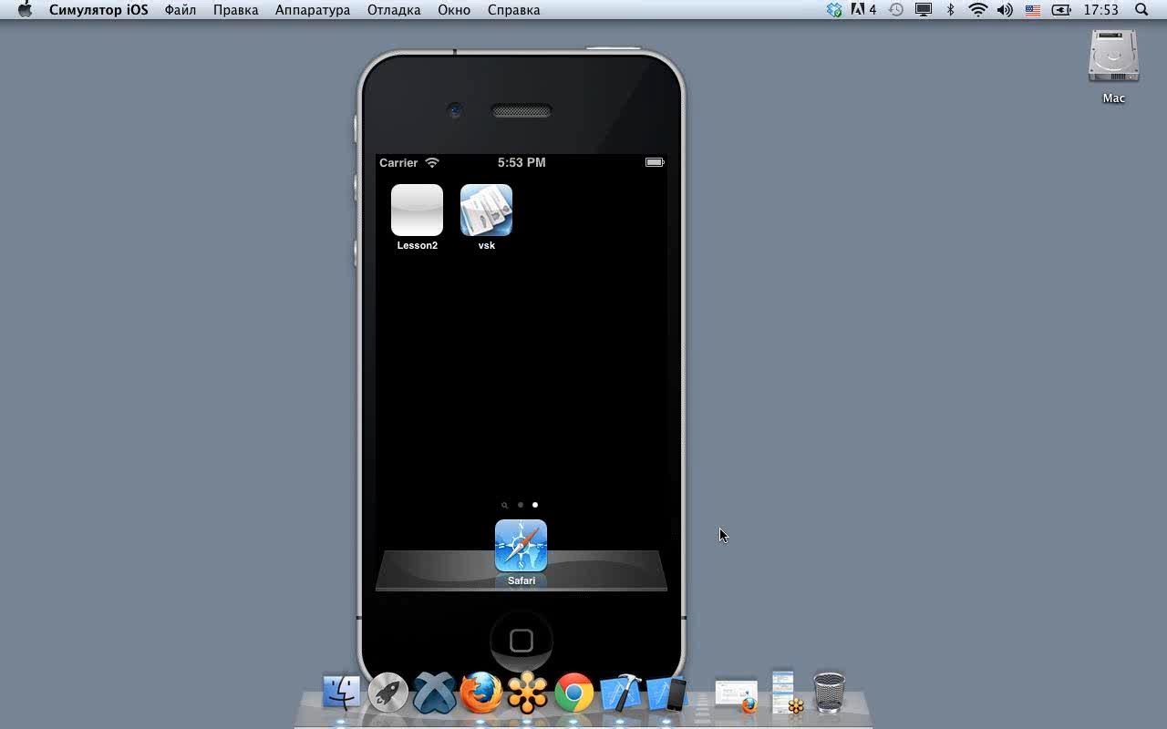Open Finder from the Dock
This screenshot has height=729, width=1167.
coord(342,693)
